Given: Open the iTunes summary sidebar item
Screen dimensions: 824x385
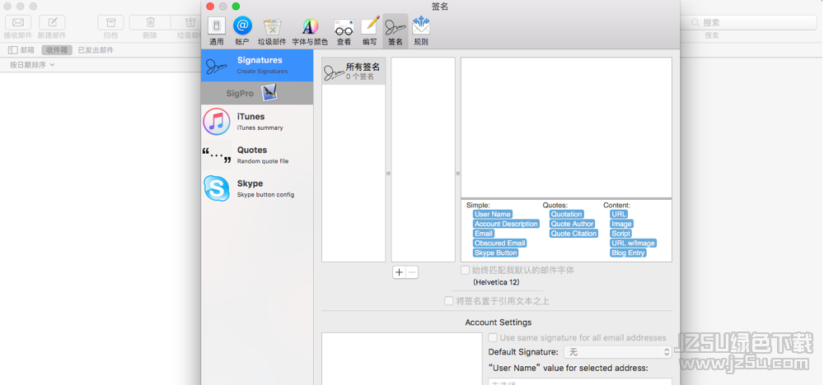Looking at the screenshot, I should [257, 122].
